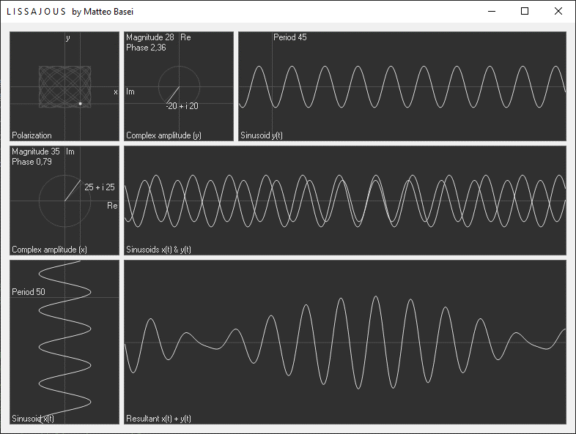Click the '25 + i 25' complex value
The width and height of the screenshot is (576, 434).
click(100, 187)
